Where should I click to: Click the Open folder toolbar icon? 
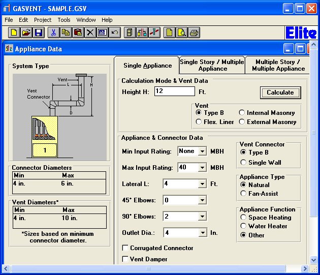(26, 33)
